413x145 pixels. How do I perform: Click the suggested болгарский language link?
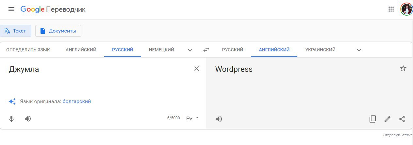pos(77,101)
